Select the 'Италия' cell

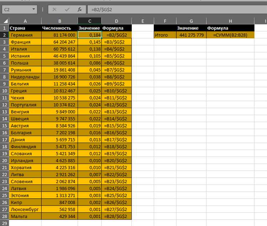pos(25,49)
